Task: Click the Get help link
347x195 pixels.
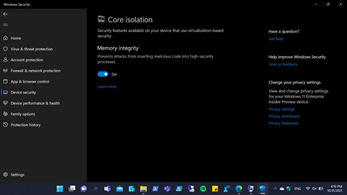Action: (275, 39)
